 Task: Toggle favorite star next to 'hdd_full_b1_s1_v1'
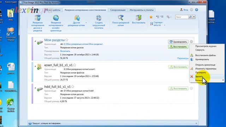coord(73,87)
